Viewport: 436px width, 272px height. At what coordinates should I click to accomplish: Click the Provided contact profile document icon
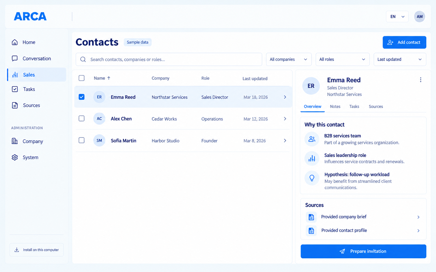[311, 231]
